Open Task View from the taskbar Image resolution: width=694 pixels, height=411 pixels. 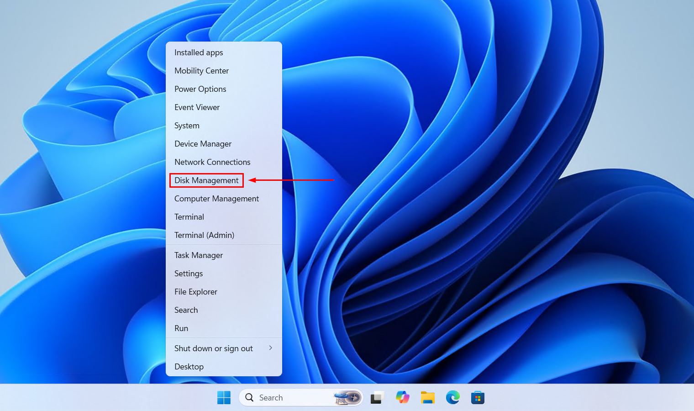[377, 397]
